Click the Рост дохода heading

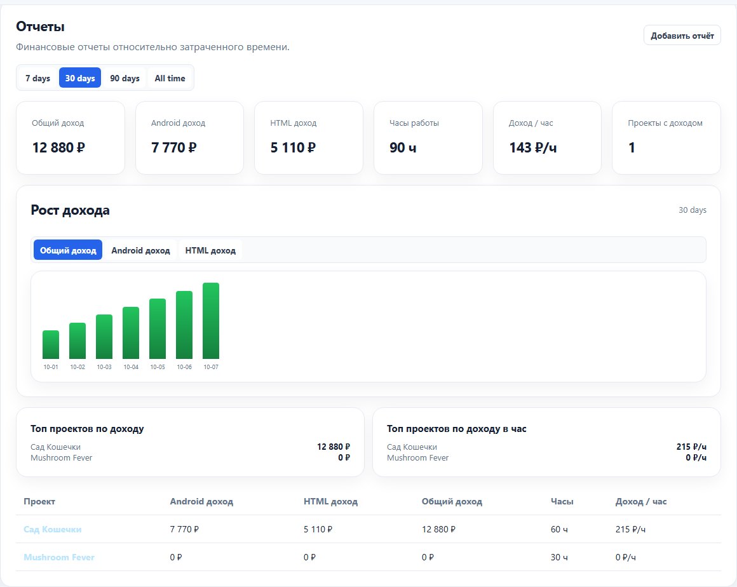(70, 210)
